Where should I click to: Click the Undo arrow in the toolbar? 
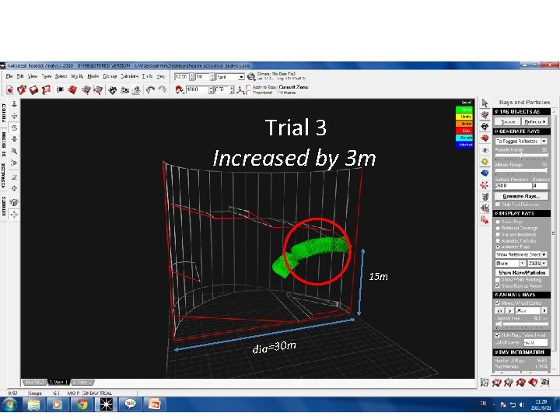[x=150, y=89]
